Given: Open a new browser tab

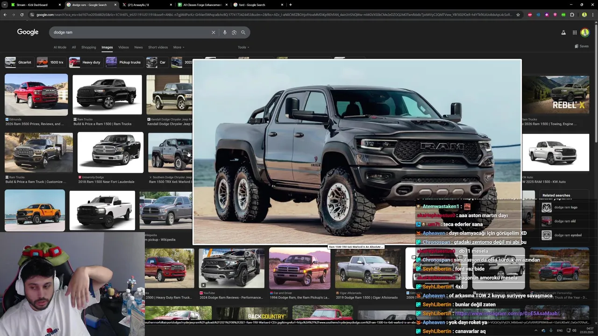Looking at the screenshot, I should [x=291, y=5].
